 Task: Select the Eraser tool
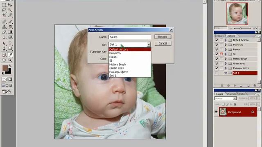(4, 32)
